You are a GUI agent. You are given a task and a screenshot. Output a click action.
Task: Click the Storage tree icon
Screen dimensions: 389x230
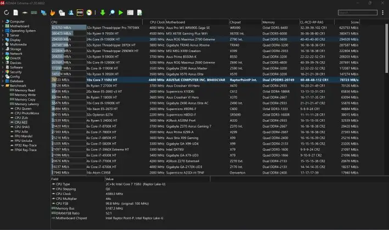click(8, 49)
